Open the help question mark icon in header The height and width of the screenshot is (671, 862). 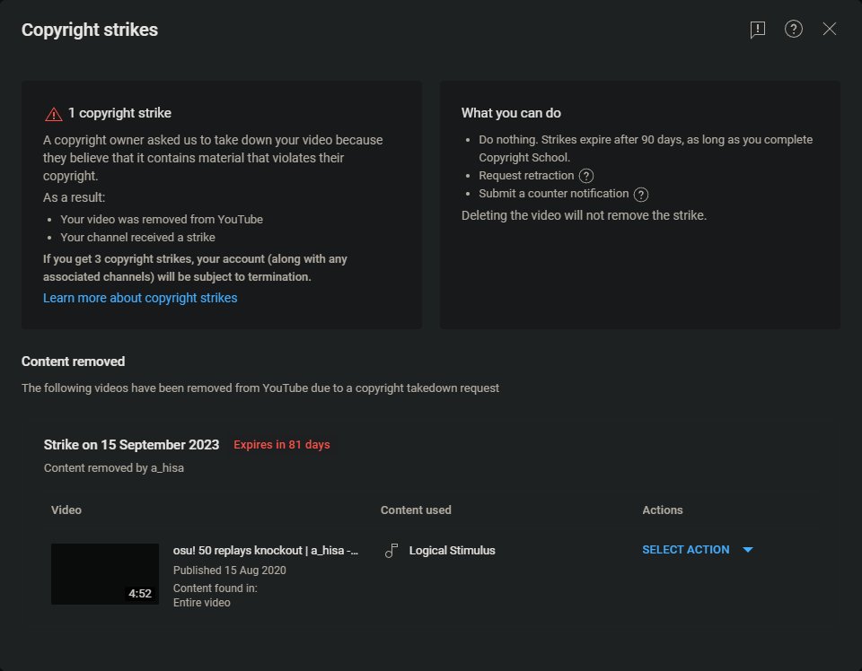pyautogui.click(x=793, y=29)
